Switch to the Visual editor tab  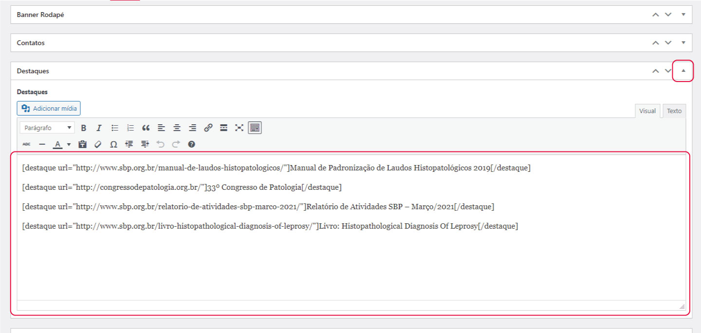647,111
